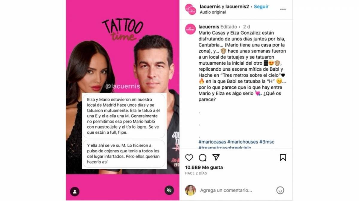This screenshot has width=359, height=201.
Task: Open the lacuernis2 profile from the header
Action: [x=238, y=7]
